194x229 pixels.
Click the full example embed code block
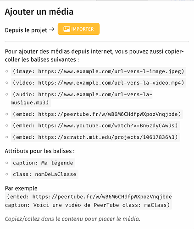[89, 201]
